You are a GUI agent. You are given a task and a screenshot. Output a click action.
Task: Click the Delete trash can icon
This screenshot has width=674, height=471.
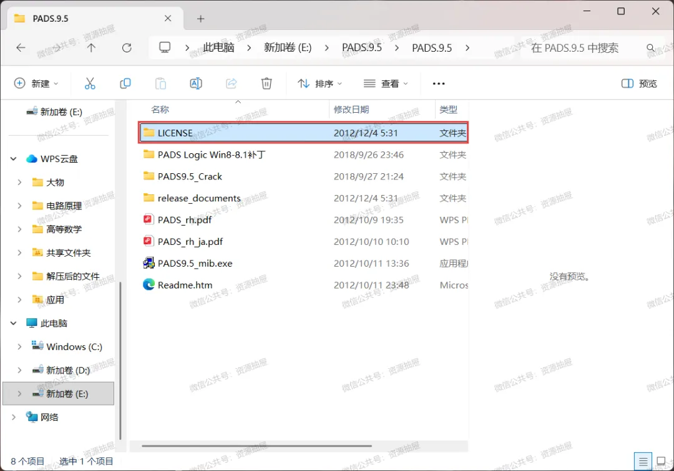[266, 83]
